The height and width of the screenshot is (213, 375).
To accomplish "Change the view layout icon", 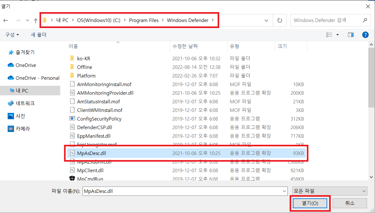I will coord(329,35).
